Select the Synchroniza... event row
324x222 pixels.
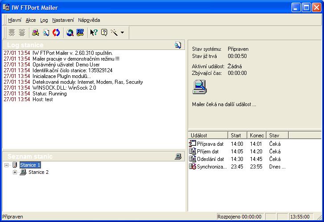(x=211, y=167)
